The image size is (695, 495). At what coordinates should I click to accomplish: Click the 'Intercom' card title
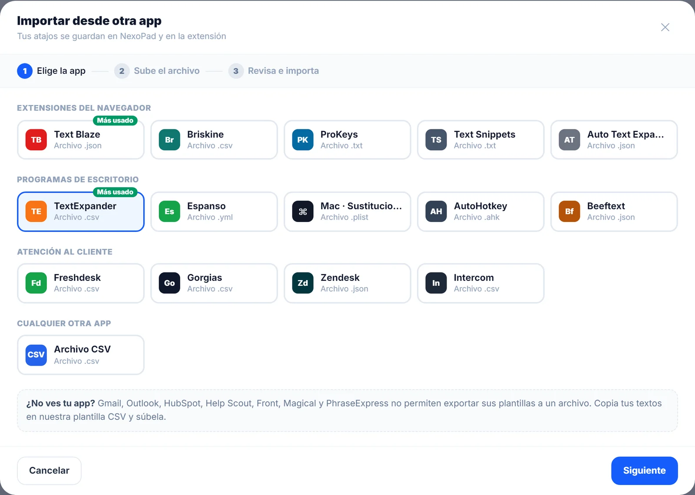pyautogui.click(x=473, y=278)
